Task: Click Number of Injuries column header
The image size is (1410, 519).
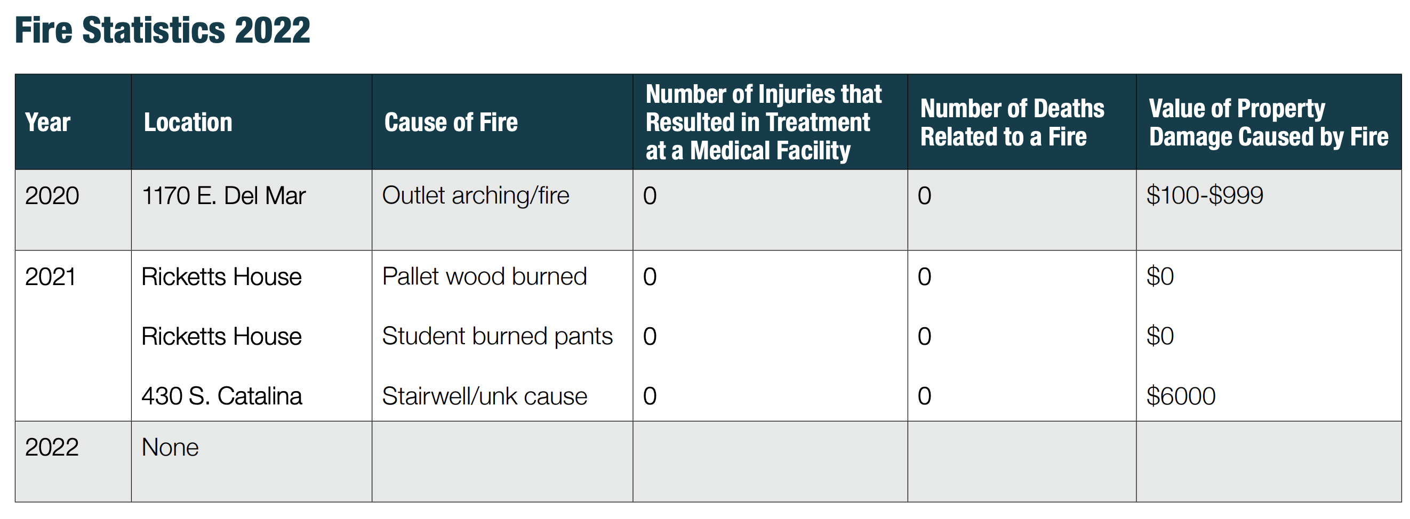Action: (x=764, y=123)
